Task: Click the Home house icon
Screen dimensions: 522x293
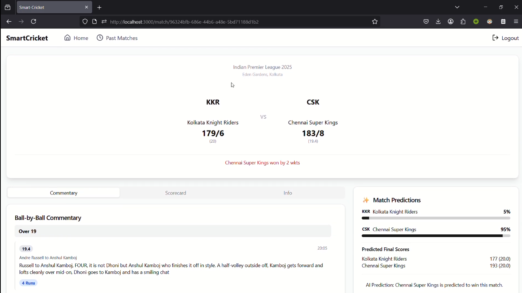Action: [x=67, y=38]
